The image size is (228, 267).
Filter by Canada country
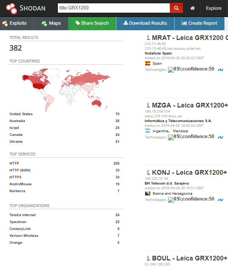point(16,135)
